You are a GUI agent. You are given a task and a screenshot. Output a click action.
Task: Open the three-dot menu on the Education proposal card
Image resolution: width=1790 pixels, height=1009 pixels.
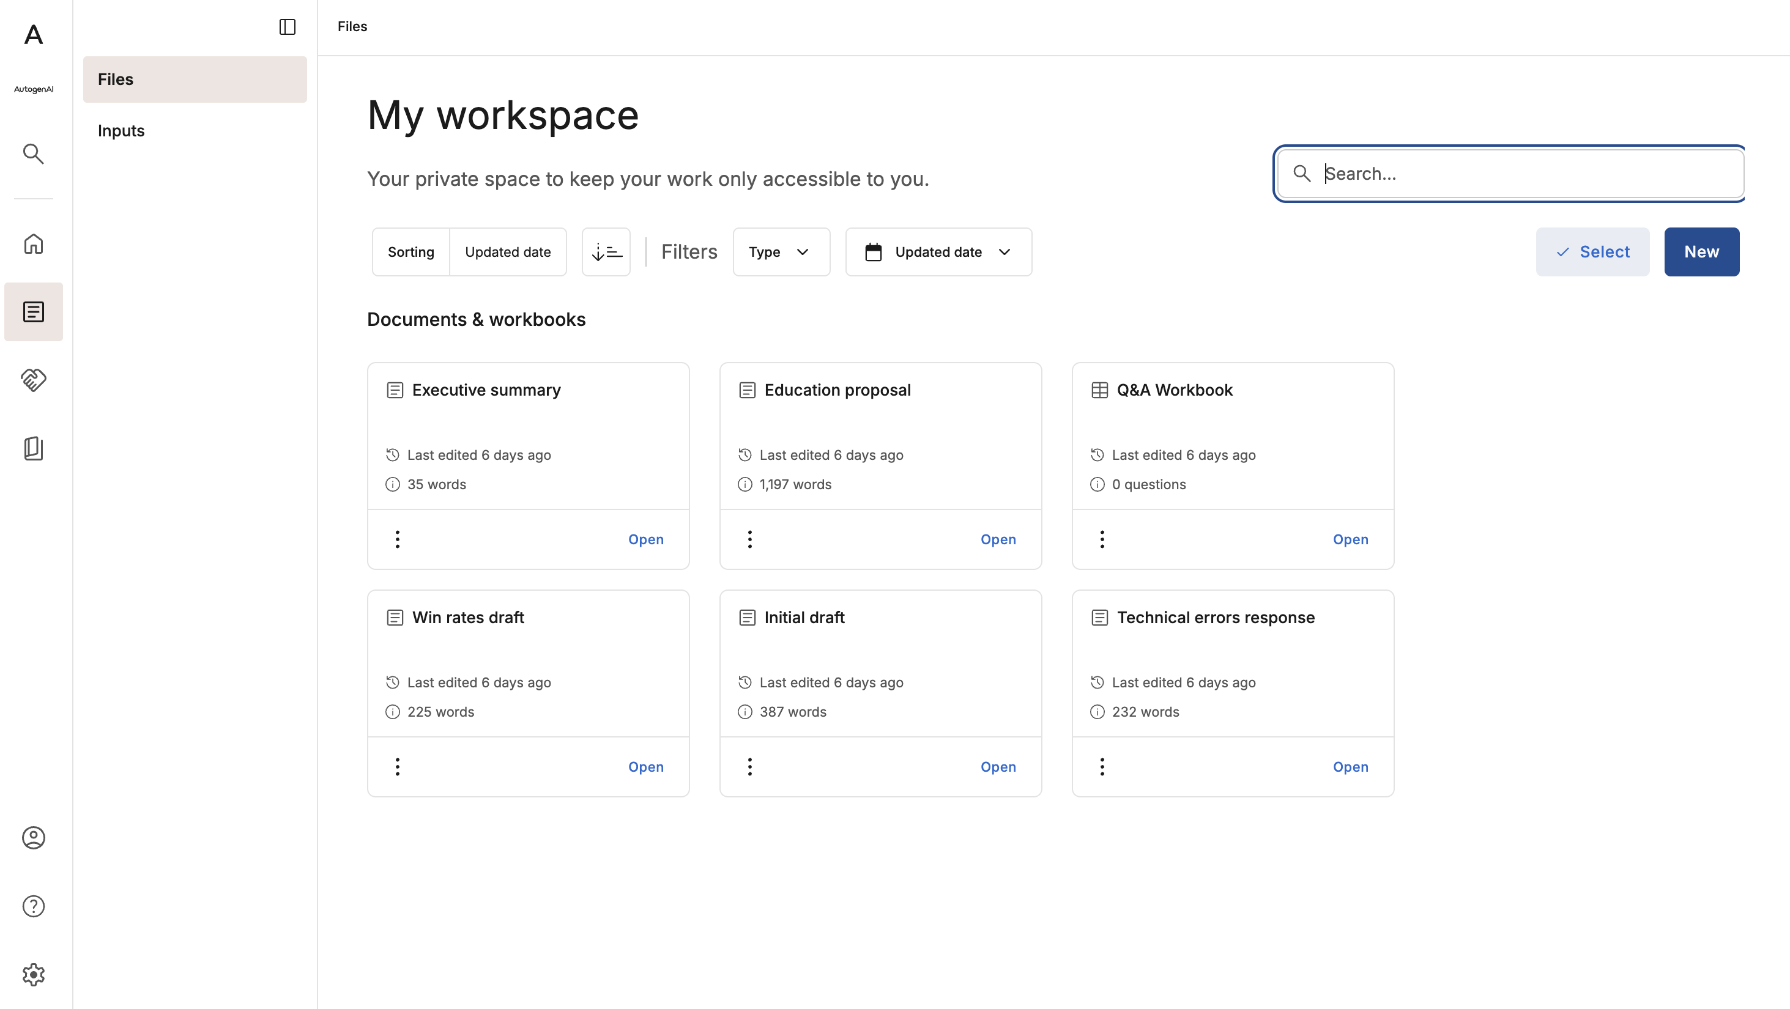point(750,539)
